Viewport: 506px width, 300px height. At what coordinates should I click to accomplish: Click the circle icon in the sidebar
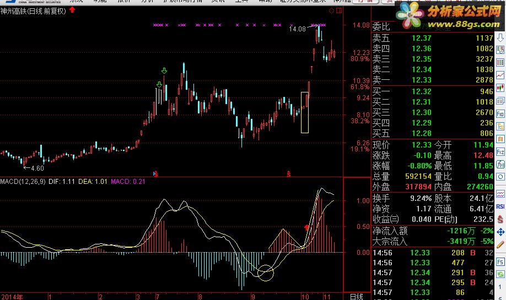(x=500, y=177)
